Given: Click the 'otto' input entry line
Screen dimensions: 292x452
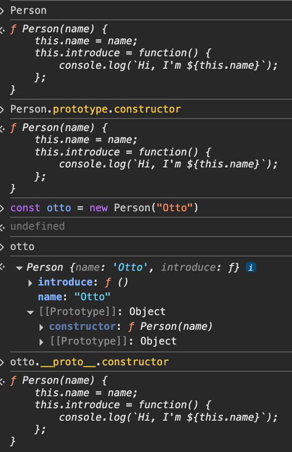Looking at the screenshot, I should 22,246.
